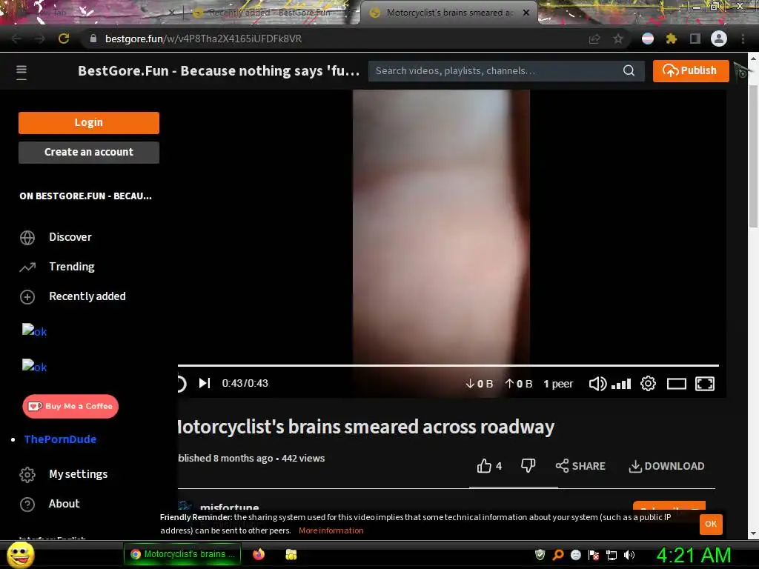Image resolution: width=759 pixels, height=569 pixels.
Task: Open the misfortune channel link
Action: click(x=229, y=507)
